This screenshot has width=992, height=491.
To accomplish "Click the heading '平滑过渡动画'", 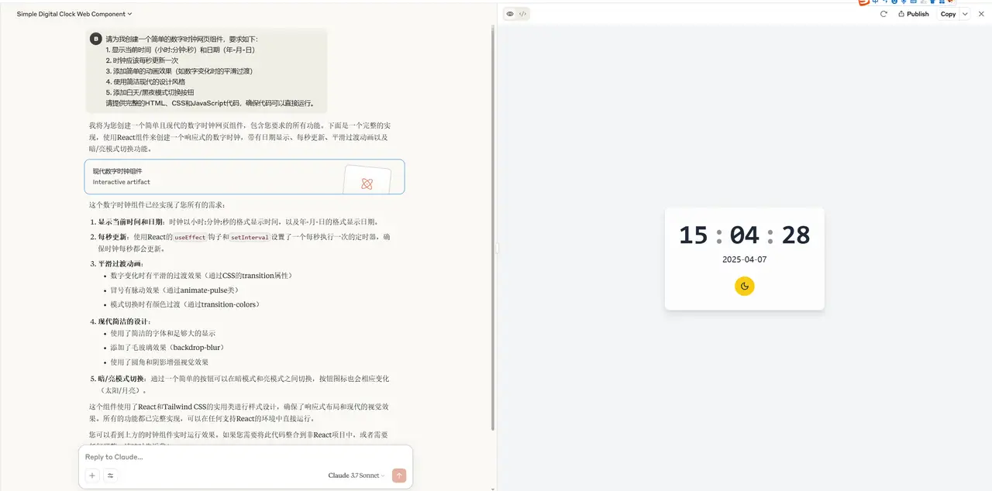I will pos(121,263).
